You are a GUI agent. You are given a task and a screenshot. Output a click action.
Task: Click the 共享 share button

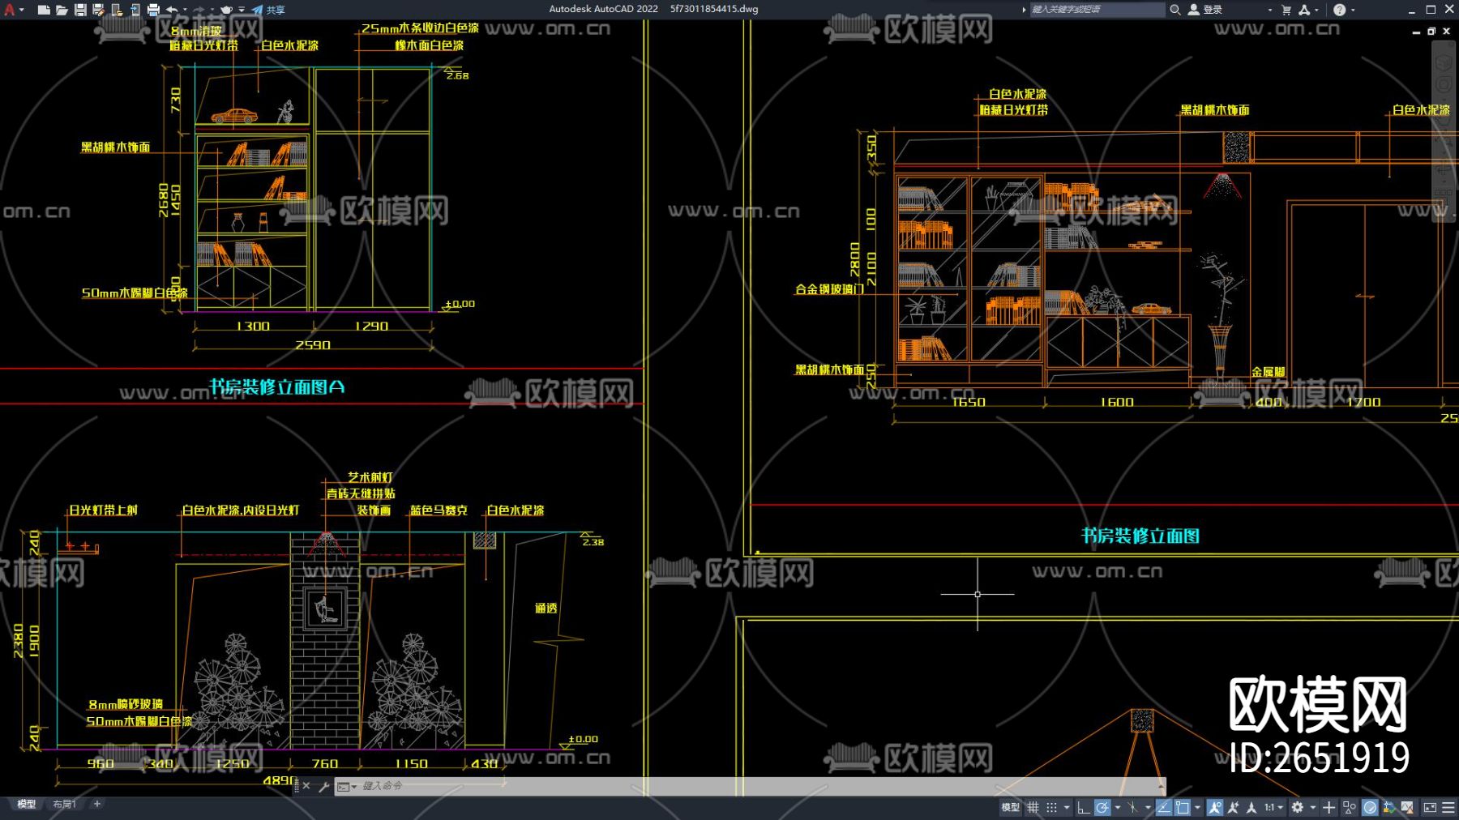click(269, 10)
